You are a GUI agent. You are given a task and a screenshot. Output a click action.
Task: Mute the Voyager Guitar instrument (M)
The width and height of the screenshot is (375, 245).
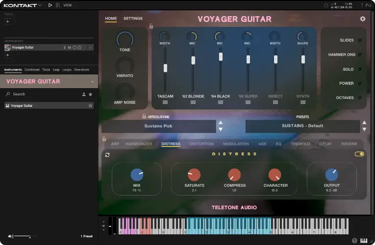(69, 48)
